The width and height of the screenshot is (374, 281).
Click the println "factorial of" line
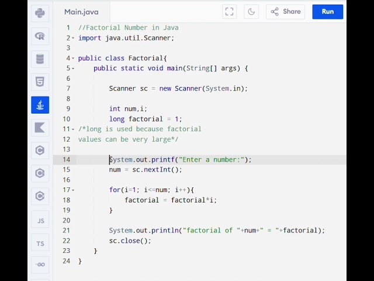(x=217, y=230)
